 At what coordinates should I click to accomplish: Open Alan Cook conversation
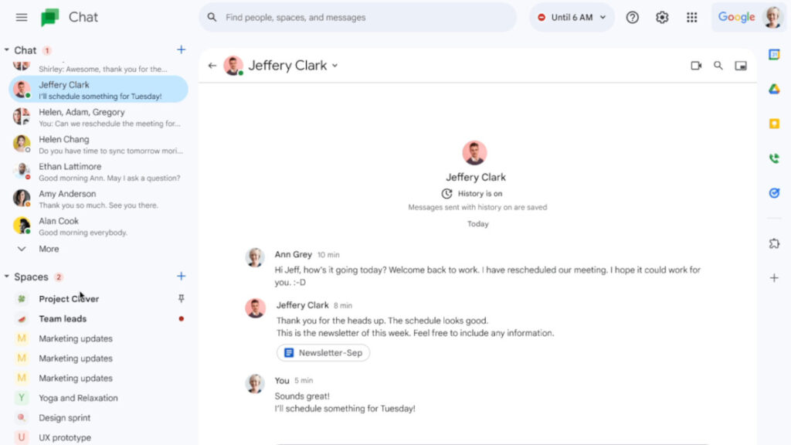tap(98, 226)
